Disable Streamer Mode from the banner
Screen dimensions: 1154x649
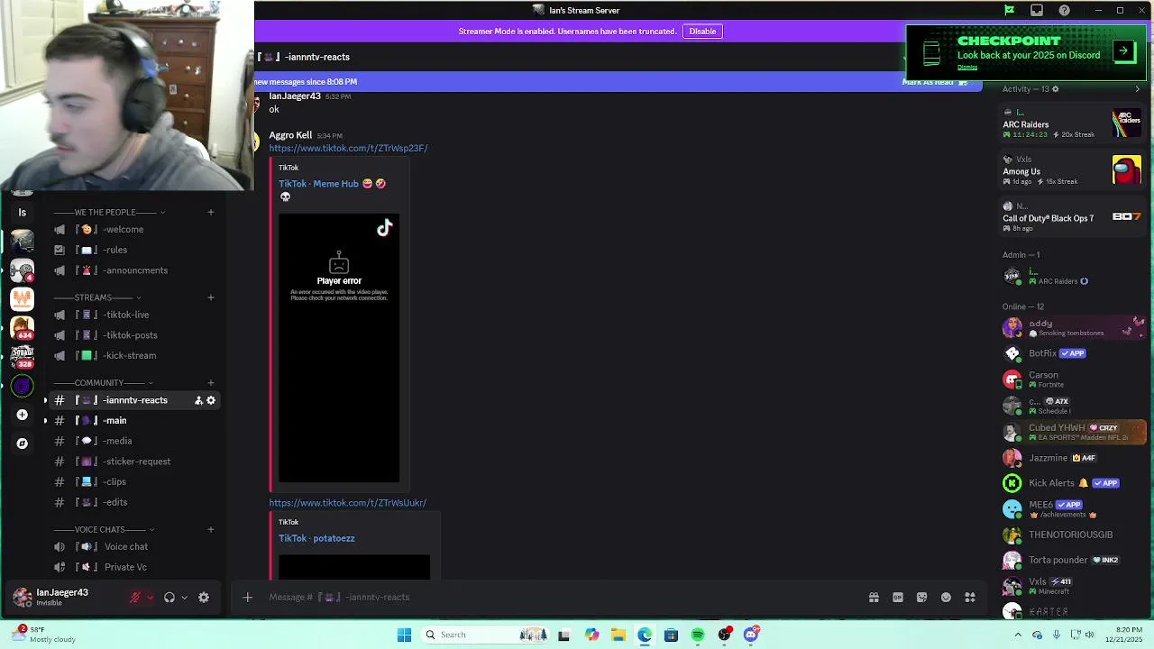click(x=702, y=32)
